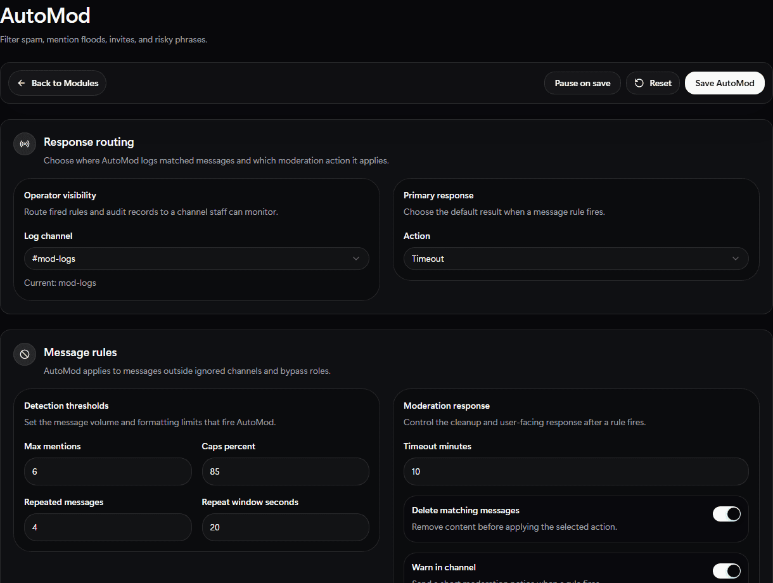Click 'Remove content before applying' description
773x583 pixels.
(x=514, y=527)
